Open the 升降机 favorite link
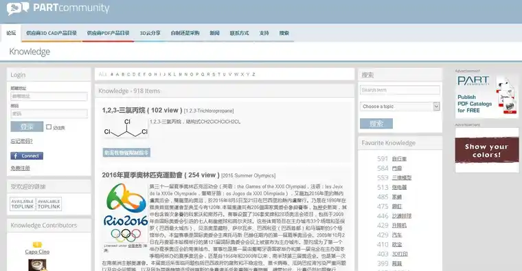This screenshot has width=522, height=271. (x=399, y=226)
